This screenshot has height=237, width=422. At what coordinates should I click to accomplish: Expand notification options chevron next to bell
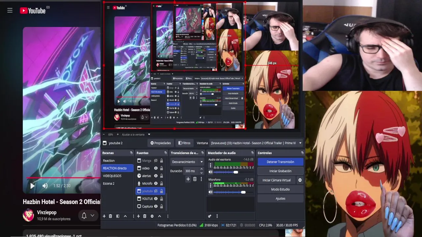(92, 216)
